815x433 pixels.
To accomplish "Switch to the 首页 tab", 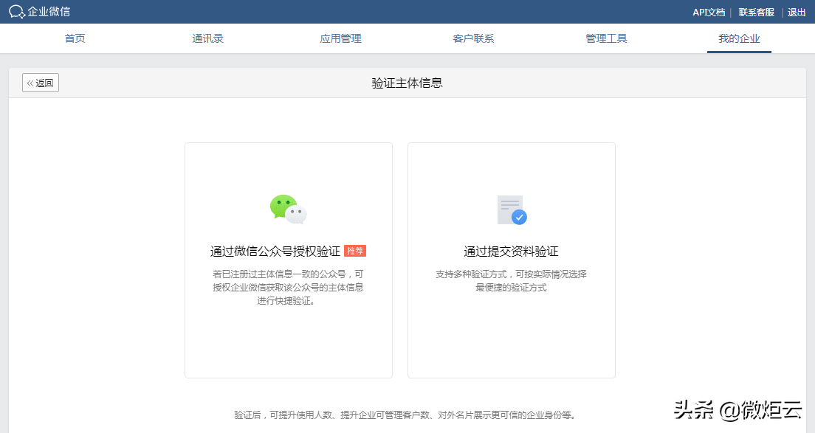I will [x=74, y=39].
